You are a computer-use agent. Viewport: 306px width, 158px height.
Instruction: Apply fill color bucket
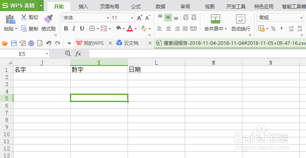click(x=118, y=29)
